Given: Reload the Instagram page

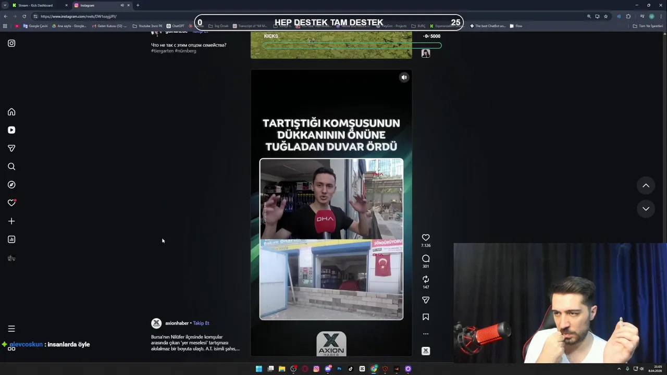Looking at the screenshot, I should click(24, 16).
